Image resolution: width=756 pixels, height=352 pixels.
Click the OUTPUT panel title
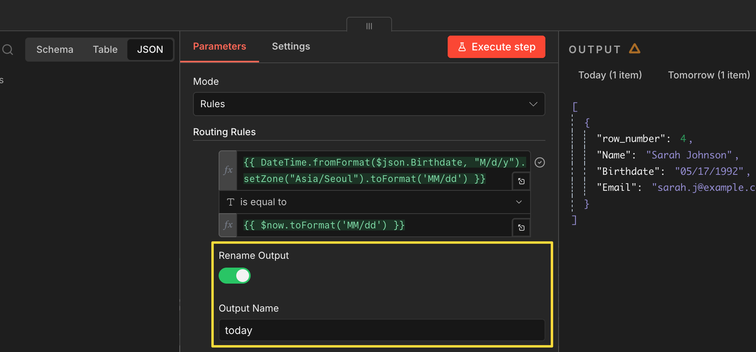pos(595,50)
